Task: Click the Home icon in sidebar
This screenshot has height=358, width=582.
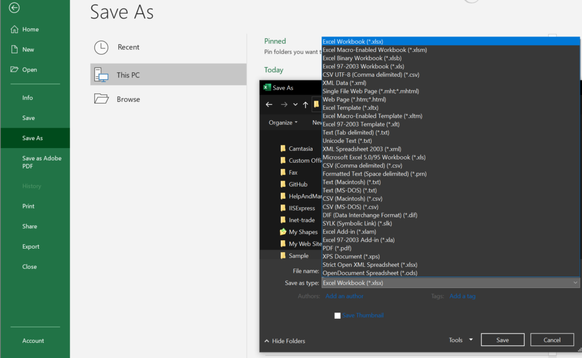Action: point(15,30)
